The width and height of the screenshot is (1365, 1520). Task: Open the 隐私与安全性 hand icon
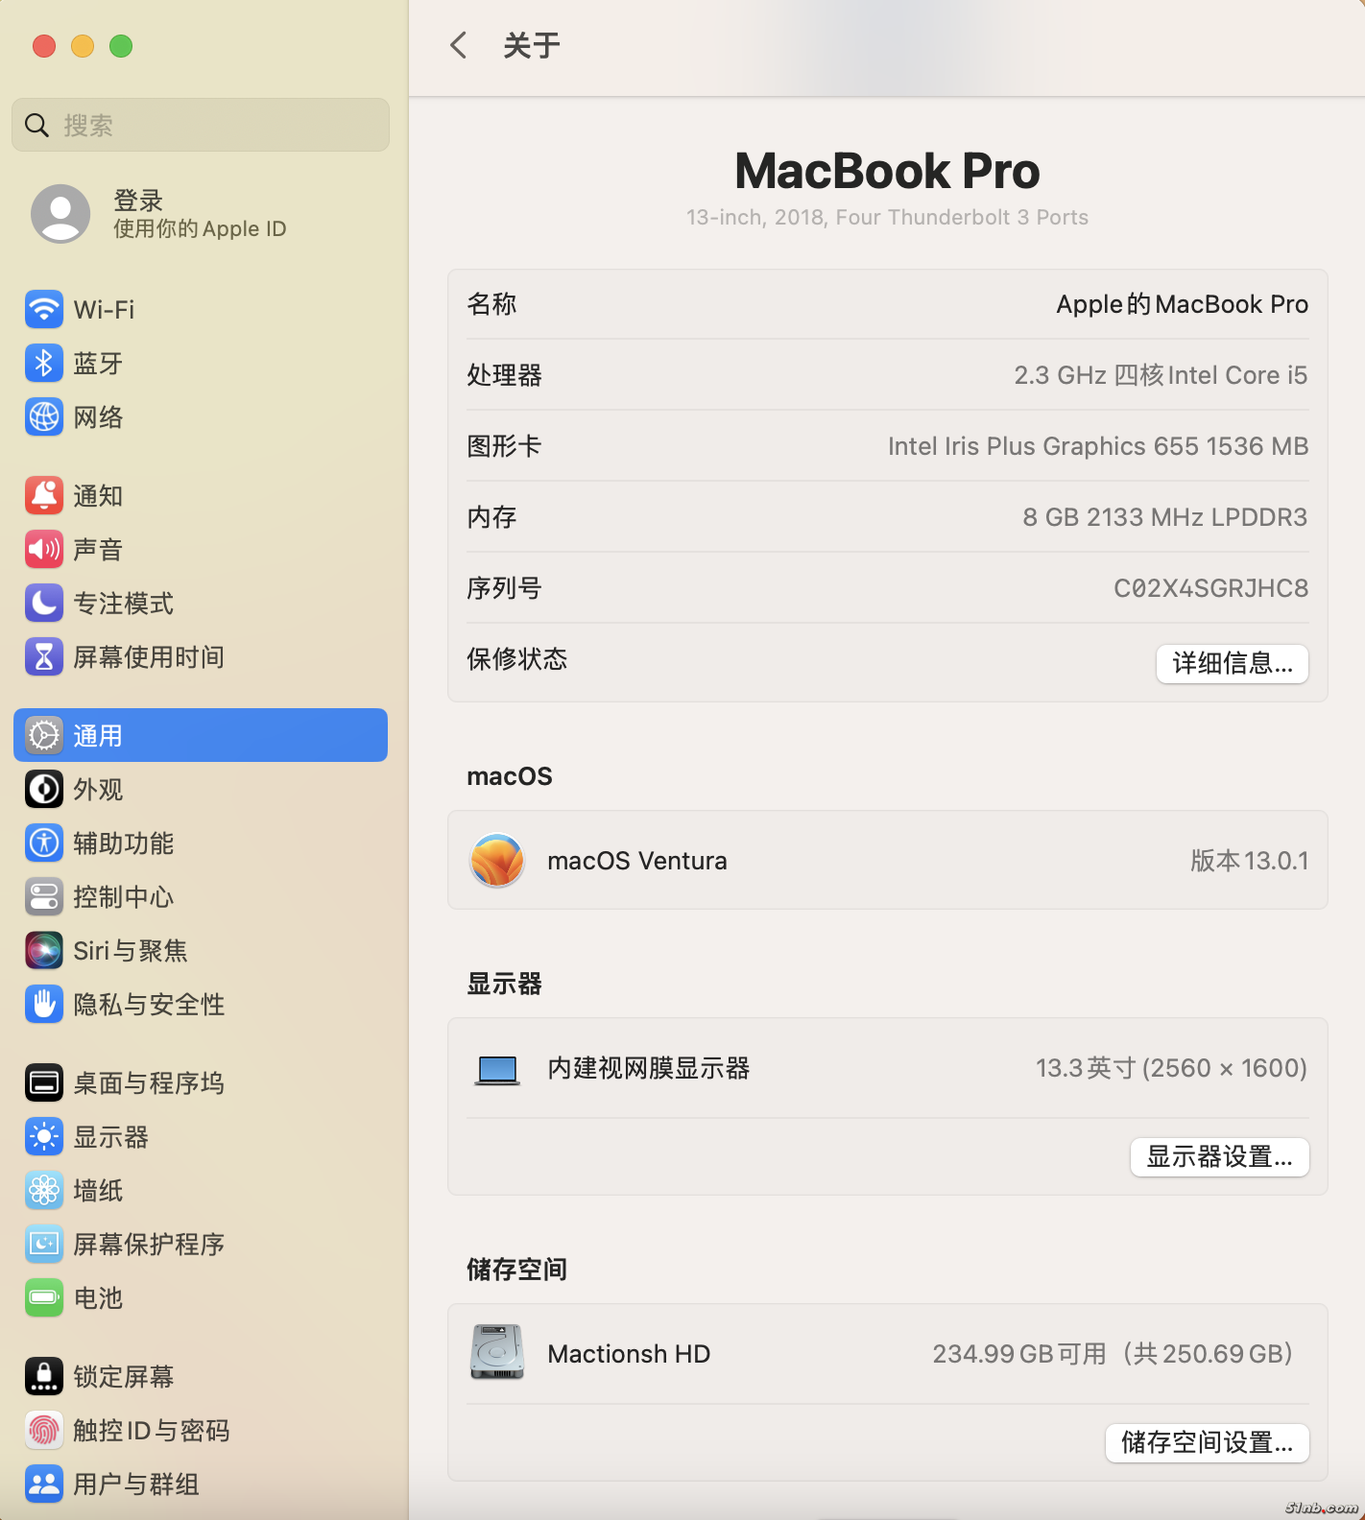[x=44, y=1004]
